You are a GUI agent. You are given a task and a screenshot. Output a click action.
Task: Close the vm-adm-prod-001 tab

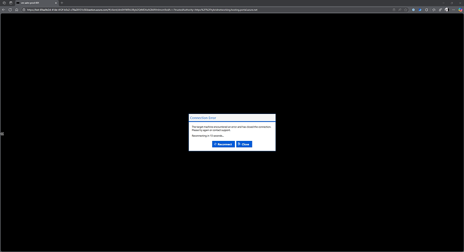(56, 3)
